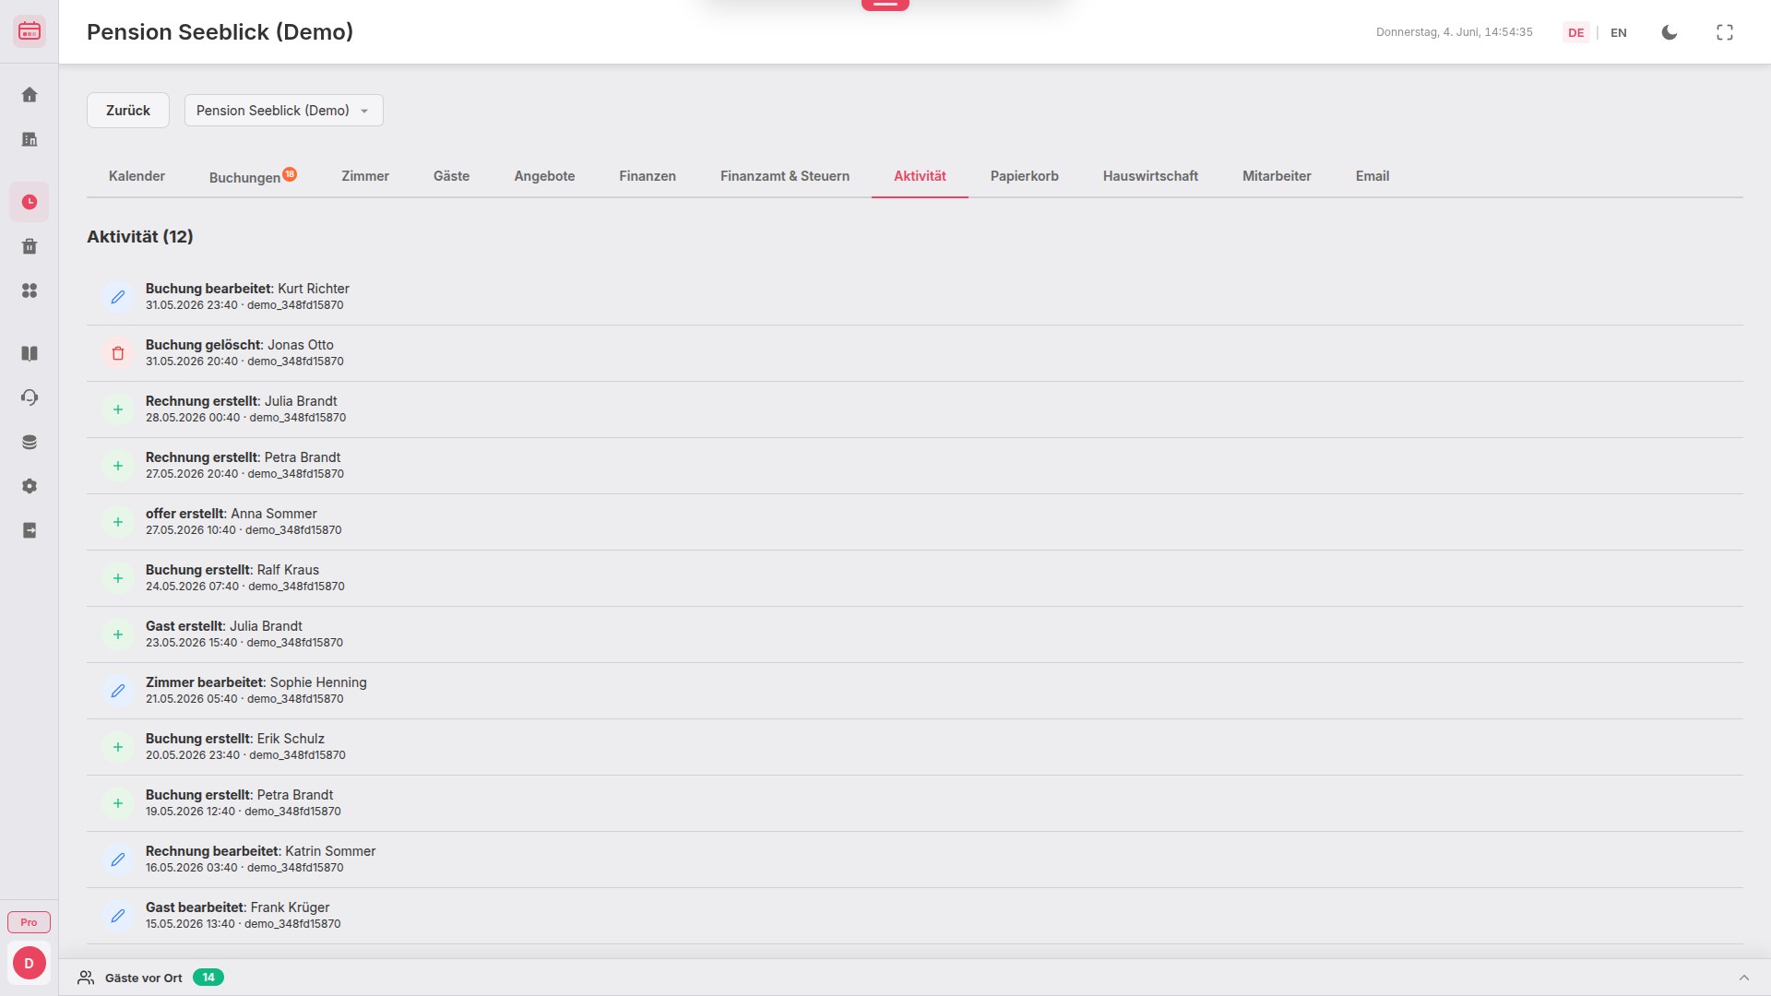Click the 'offer erstellt: Anna Sommer' text

click(x=232, y=514)
